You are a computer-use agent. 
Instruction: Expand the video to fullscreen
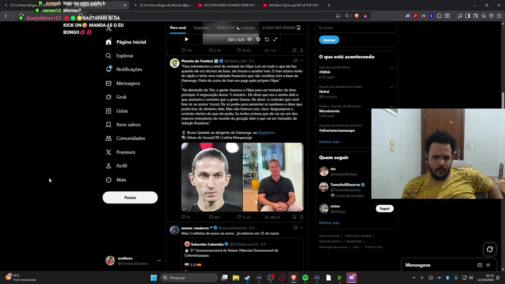pos(275,39)
